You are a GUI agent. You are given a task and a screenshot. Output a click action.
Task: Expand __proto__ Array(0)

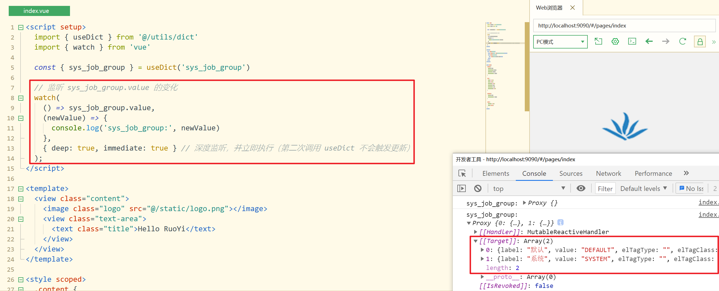482,277
